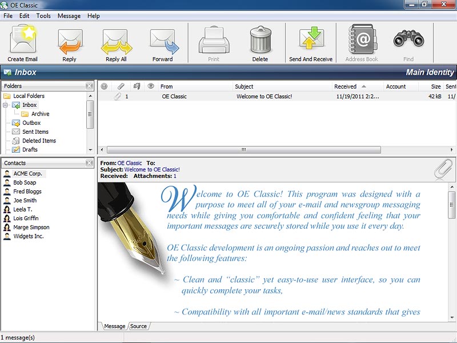Select the Archive subfolder
The image size is (457, 343).
tap(40, 114)
